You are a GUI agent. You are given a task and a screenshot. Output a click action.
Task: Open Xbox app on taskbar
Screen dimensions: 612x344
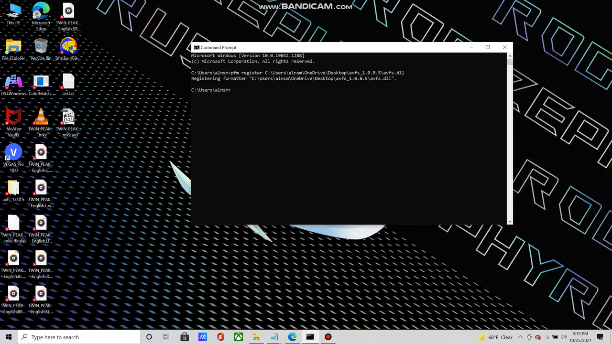238,337
